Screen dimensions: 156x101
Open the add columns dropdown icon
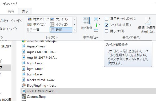(x=97, y=25)
